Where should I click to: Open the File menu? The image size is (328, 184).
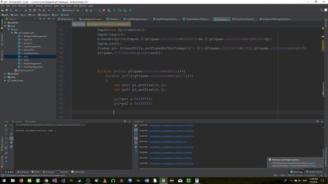[2, 6]
